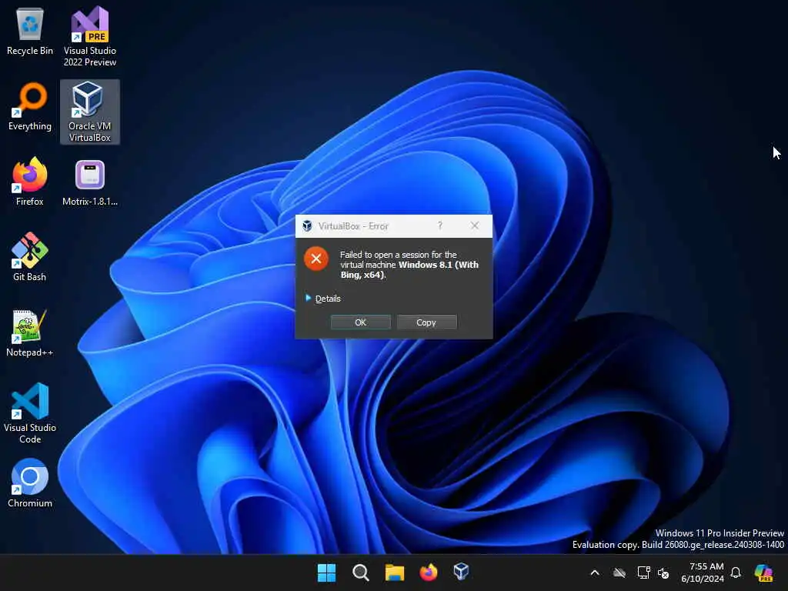Click the VirtualBox logo in dialog title bar
The width and height of the screenshot is (788, 591).
coord(307,226)
